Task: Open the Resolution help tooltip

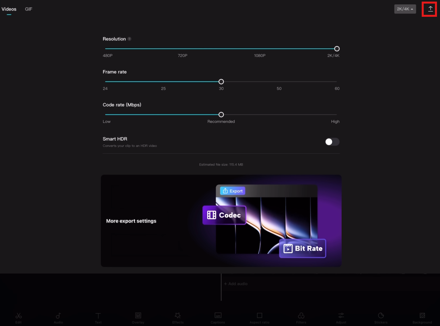Action: [129, 38]
